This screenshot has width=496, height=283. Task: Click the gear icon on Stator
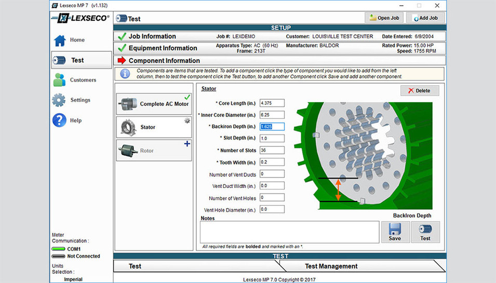[187, 120]
